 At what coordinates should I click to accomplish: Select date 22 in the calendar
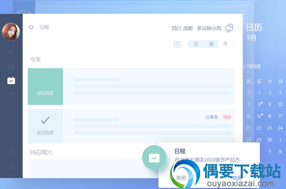click(x=259, y=128)
